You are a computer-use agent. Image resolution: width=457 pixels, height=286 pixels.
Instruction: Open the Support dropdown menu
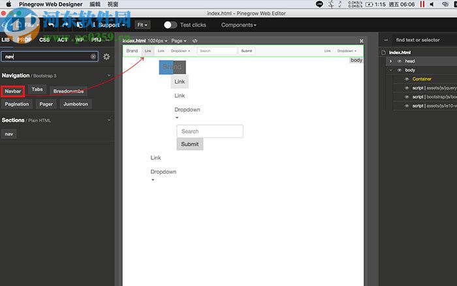tap(109, 25)
